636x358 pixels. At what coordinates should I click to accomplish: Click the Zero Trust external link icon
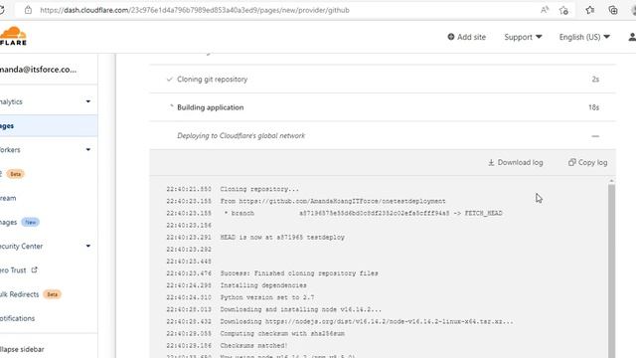35,269
